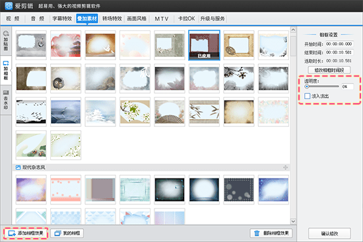Open 我的相框 my frames button
The height and width of the screenshot is (242, 363).
click(x=67, y=233)
